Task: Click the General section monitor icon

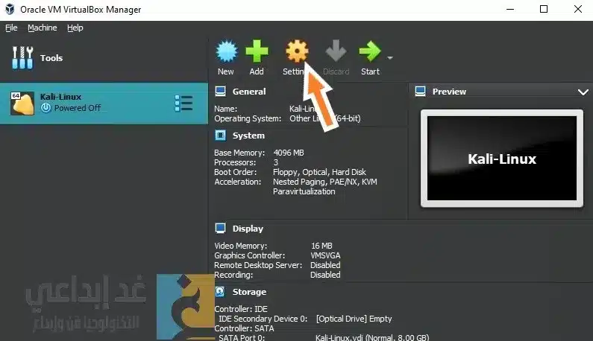Action: [220, 92]
